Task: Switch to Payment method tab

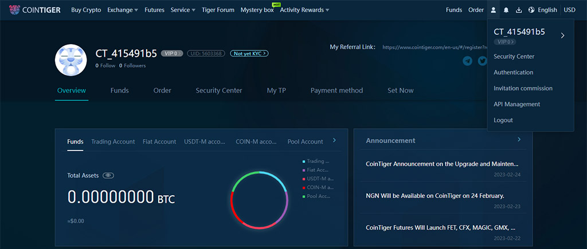Action: click(336, 90)
